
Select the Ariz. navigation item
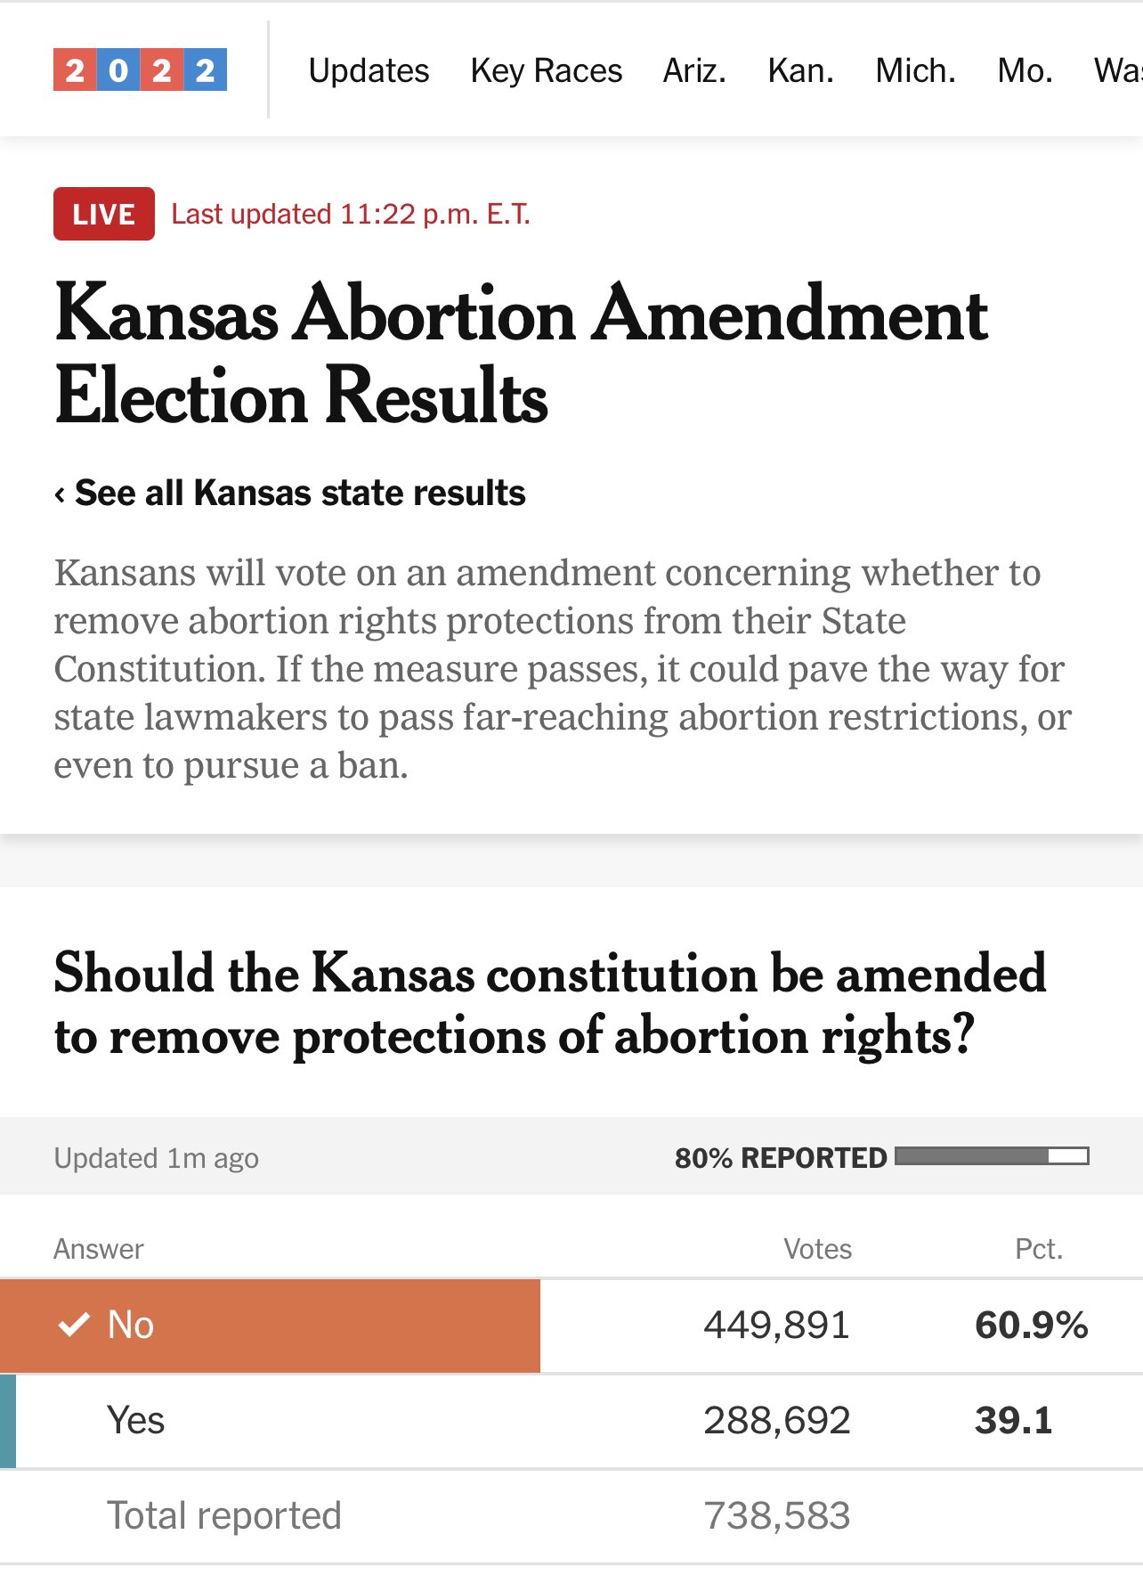[694, 70]
